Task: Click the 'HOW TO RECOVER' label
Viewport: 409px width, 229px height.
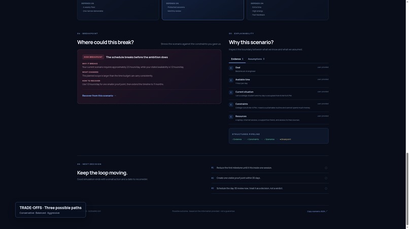Action: 91,81
